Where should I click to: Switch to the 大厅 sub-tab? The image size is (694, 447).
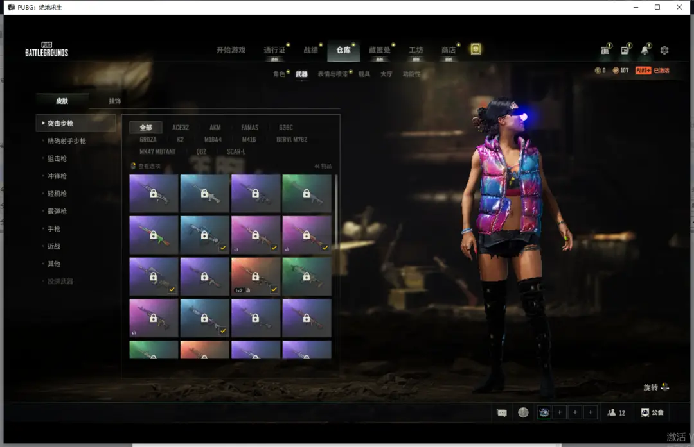tap(386, 74)
